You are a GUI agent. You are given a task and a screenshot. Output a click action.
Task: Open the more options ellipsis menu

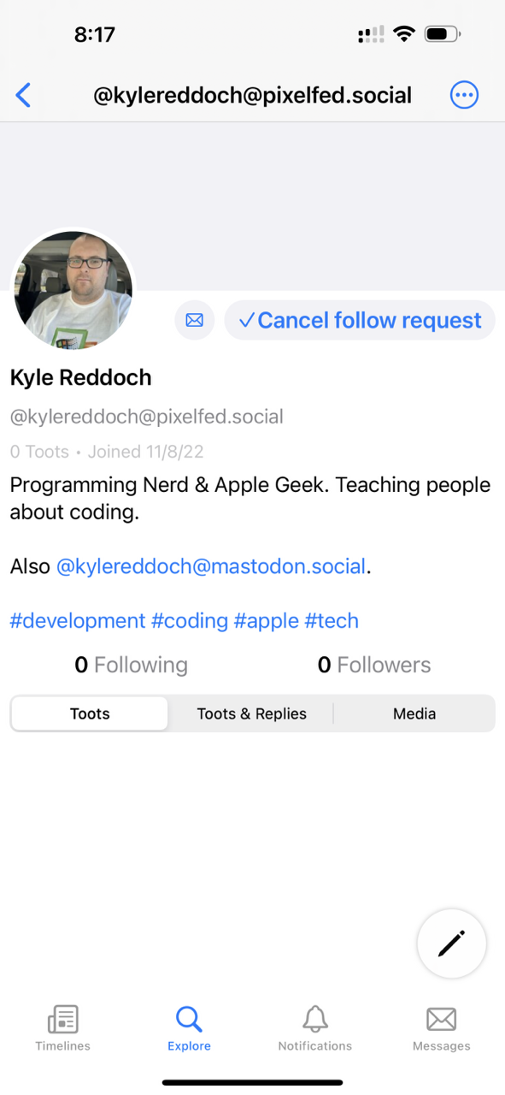[x=465, y=95]
